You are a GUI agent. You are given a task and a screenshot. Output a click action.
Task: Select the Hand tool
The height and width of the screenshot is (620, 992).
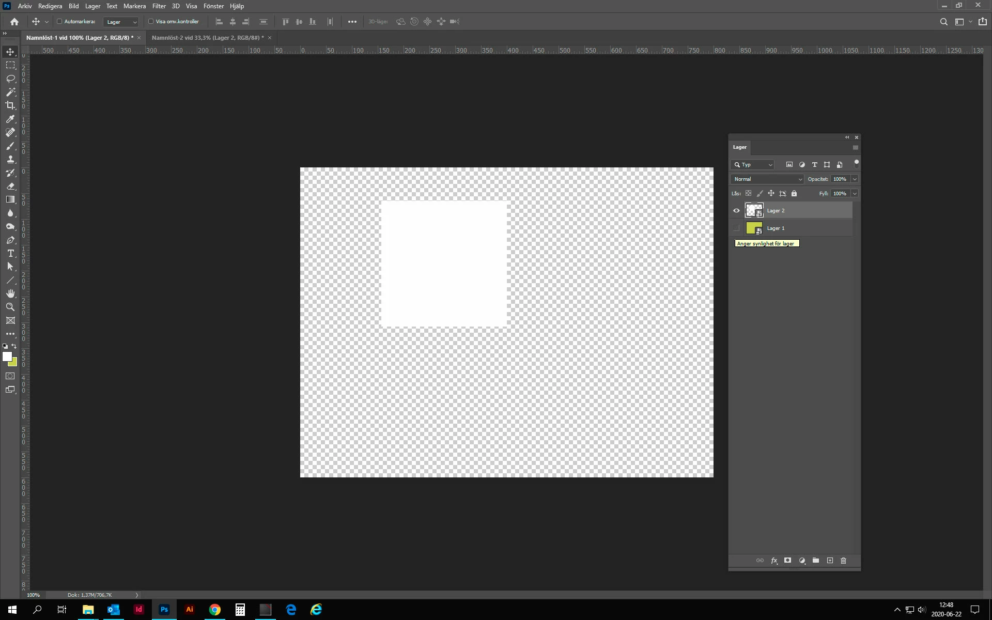(10, 293)
